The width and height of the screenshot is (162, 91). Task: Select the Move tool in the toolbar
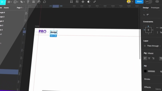[x=2, y=2]
